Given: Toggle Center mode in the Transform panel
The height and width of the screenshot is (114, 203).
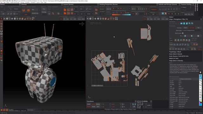Looking at the screenshot, I should coord(94,104).
